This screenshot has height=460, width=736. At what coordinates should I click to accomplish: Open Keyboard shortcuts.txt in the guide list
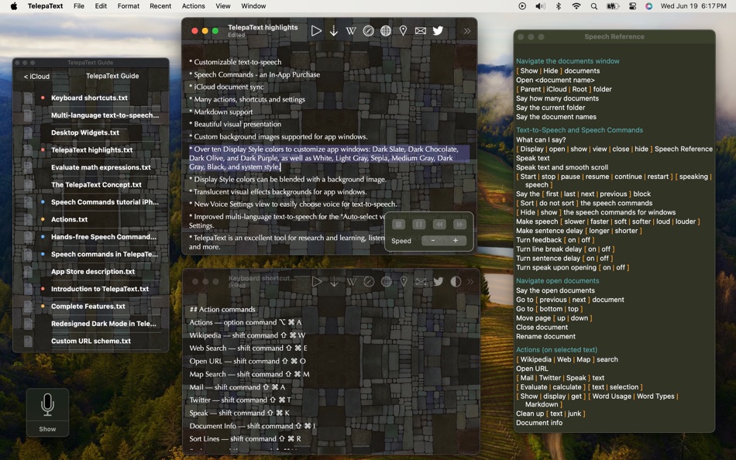coord(89,98)
